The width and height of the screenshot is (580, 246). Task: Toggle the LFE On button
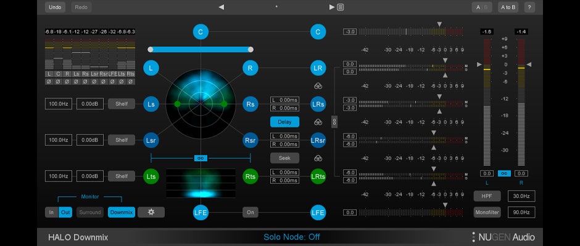[x=250, y=212]
